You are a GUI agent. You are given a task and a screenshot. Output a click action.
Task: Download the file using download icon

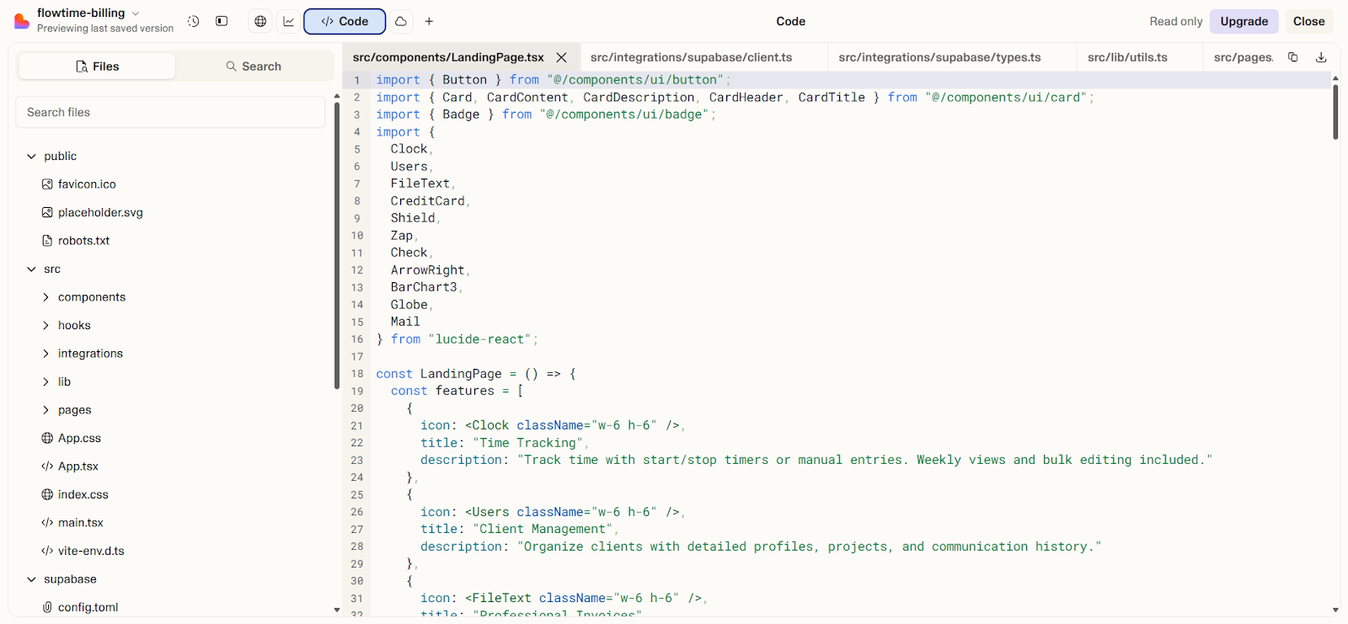[x=1321, y=57]
